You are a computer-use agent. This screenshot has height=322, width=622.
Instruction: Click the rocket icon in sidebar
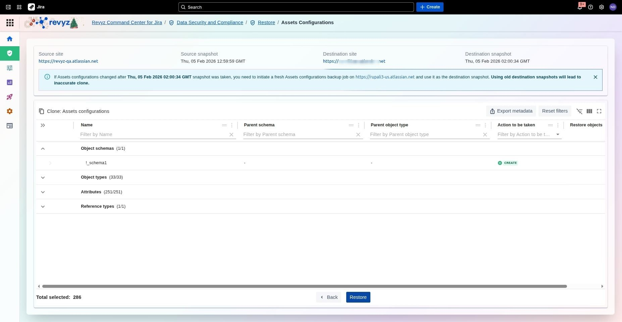10,97
